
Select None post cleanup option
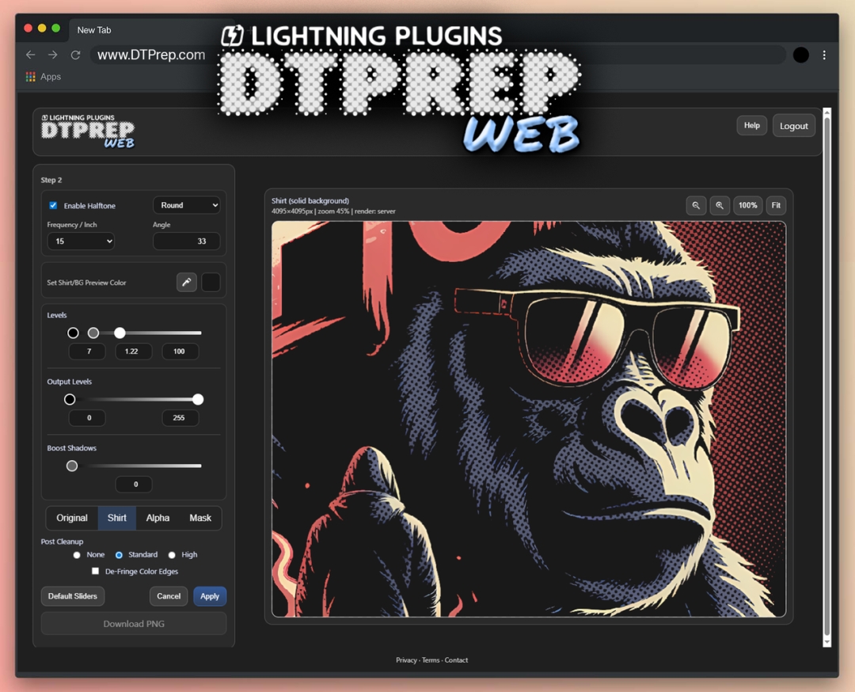click(77, 555)
